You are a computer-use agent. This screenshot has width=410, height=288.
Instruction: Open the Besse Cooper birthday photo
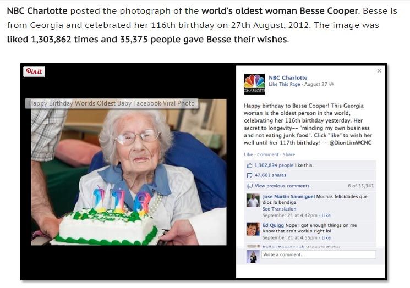pos(129,172)
